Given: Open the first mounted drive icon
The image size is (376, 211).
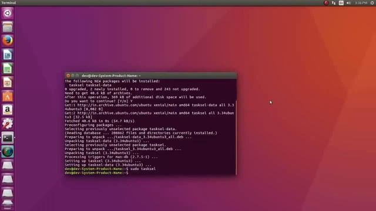Looking at the screenshot, I should [8, 165].
